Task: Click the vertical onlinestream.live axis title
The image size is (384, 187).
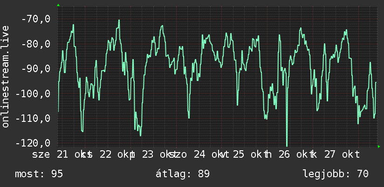Action: click(5, 76)
